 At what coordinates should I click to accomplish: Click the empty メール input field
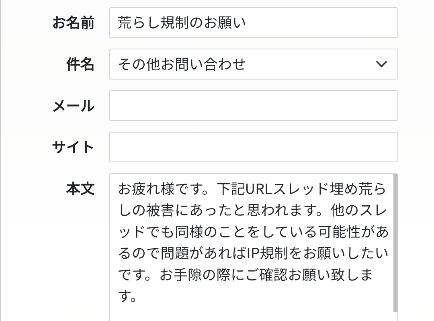tap(253, 106)
